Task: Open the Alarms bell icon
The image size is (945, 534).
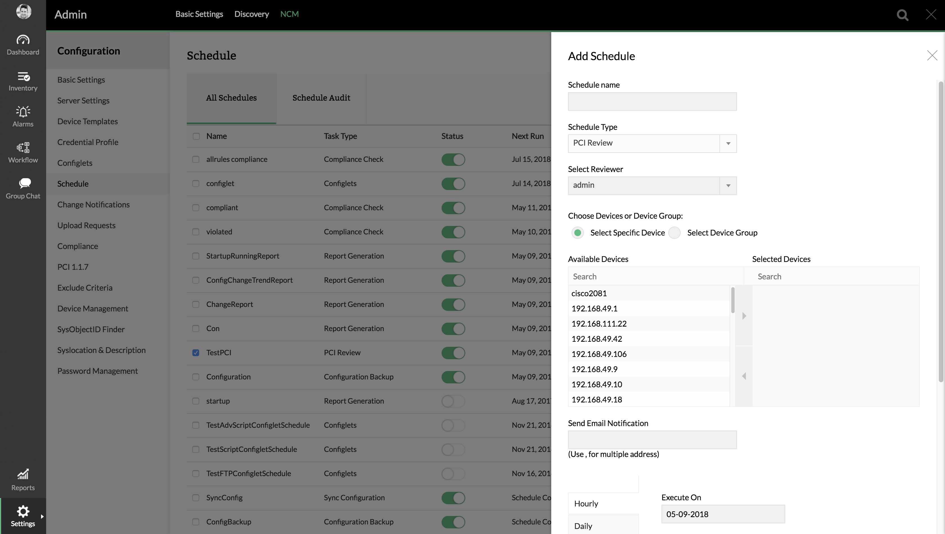Action: tap(23, 112)
